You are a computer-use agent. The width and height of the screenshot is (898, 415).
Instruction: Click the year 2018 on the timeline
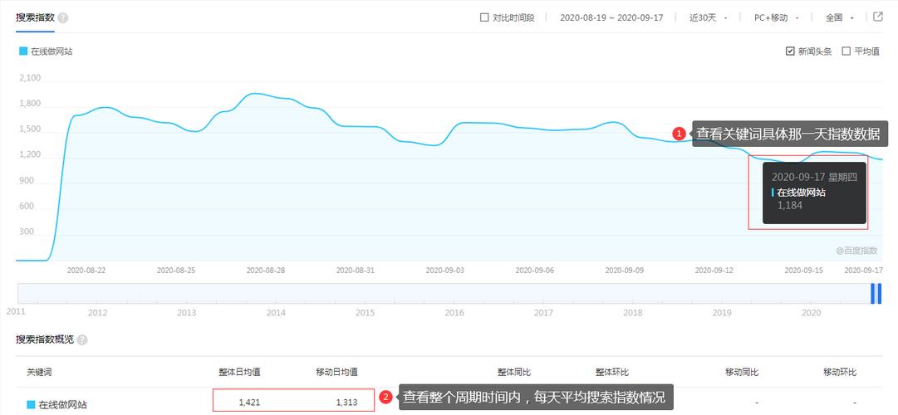click(x=632, y=313)
